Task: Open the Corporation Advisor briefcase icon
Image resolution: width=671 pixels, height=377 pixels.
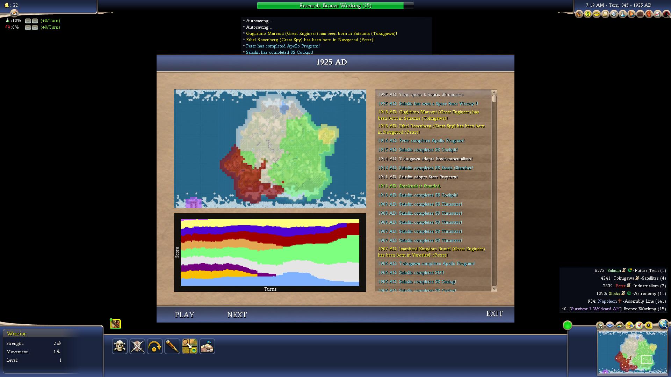Action: 640,14
